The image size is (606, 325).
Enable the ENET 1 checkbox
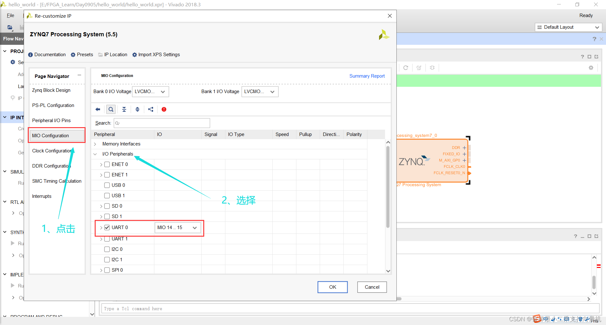[107, 175]
